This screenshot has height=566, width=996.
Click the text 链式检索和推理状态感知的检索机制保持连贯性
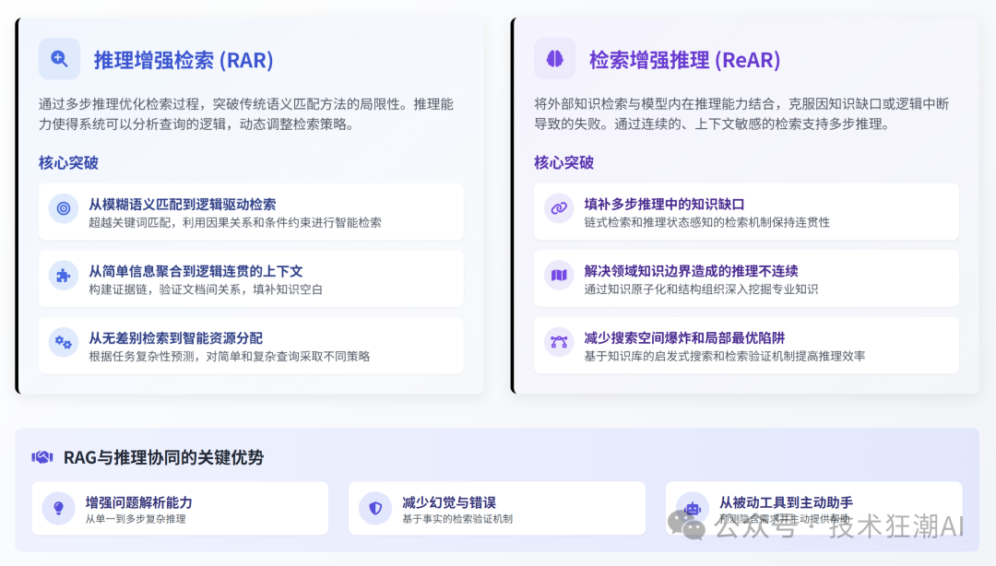click(707, 222)
